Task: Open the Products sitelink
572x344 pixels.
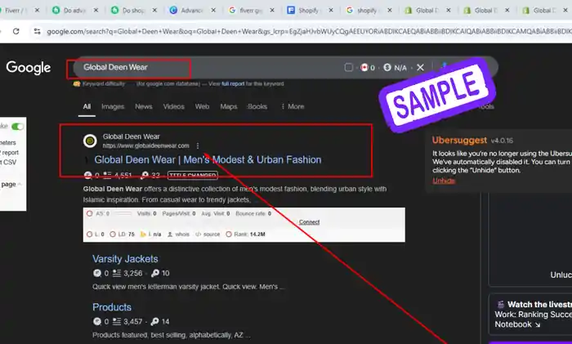Action: tap(112, 307)
